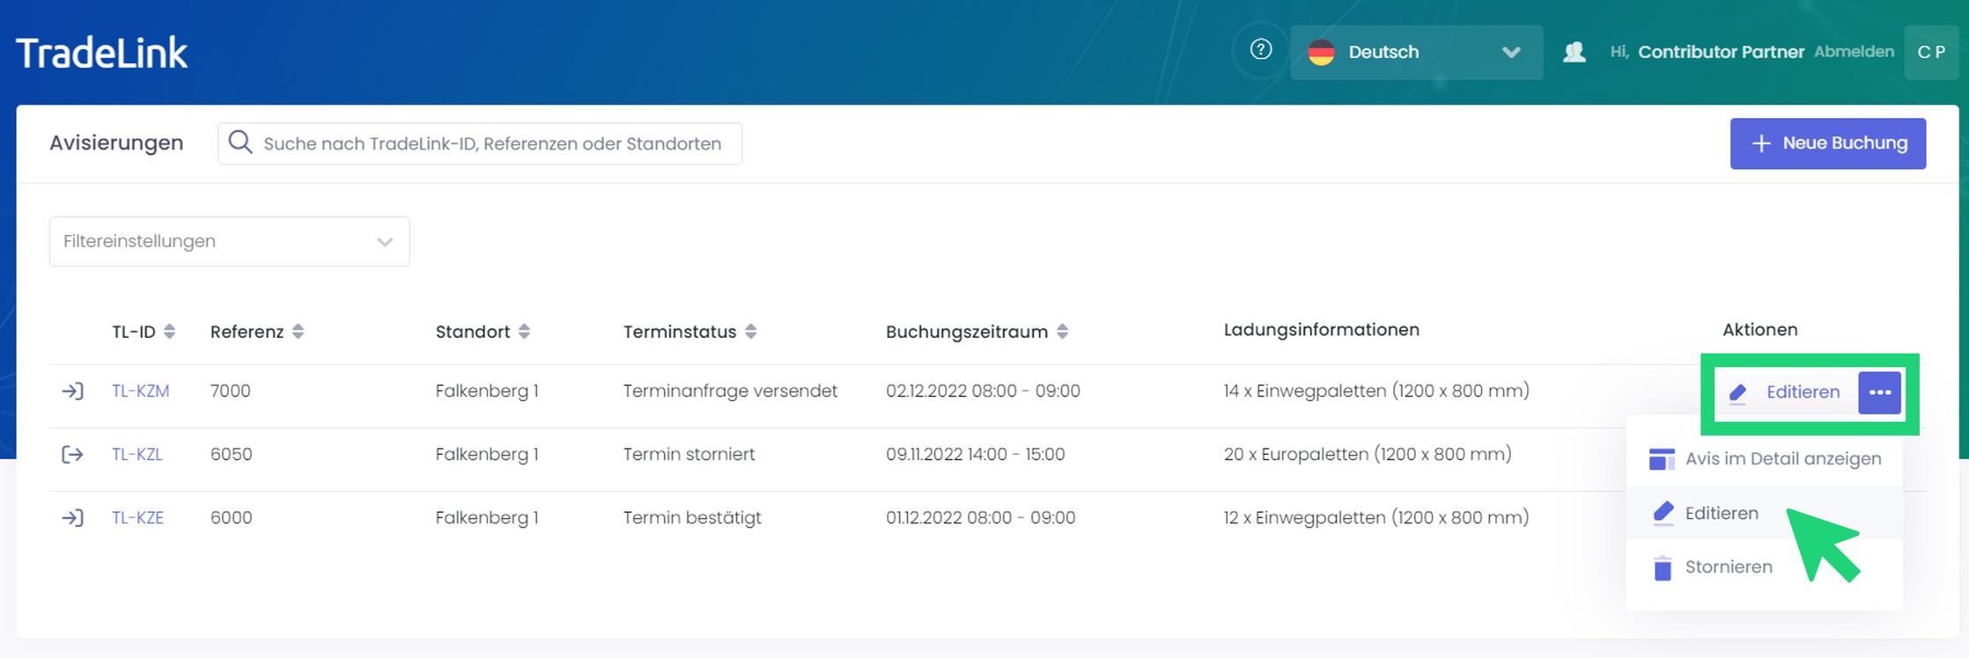1969x658 pixels.
Task: Choose Stornieren from the actions menu
Action: click(x=1728, y=567)
